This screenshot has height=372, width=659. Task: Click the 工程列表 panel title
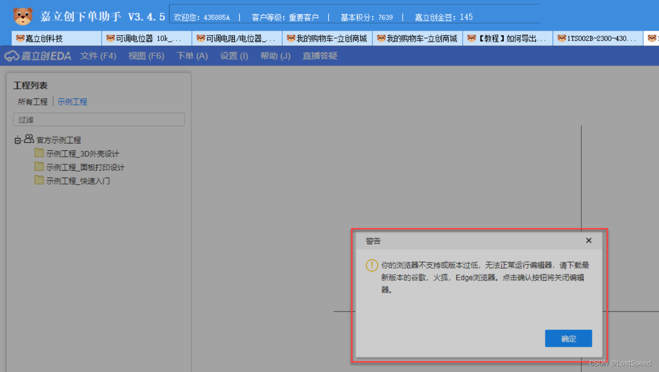point(30,86)
